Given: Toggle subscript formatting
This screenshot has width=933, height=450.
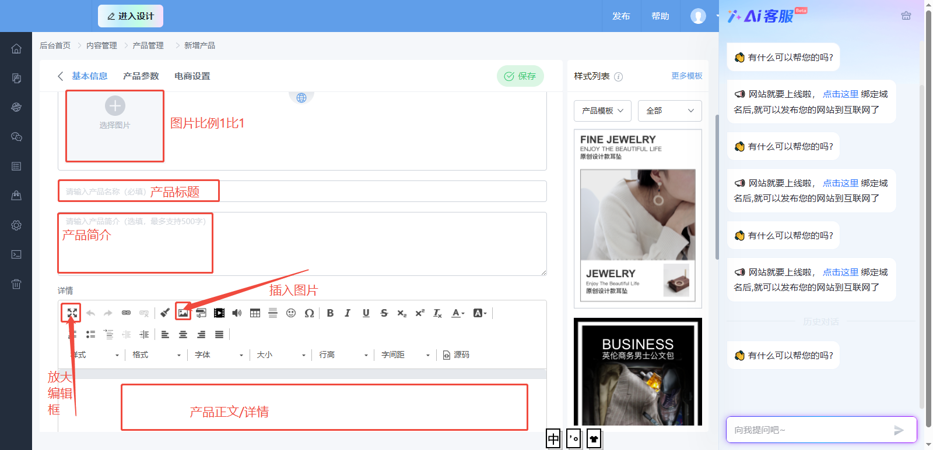Looking at the screenshot, I should pyautogui.click(x=402, y=313).
